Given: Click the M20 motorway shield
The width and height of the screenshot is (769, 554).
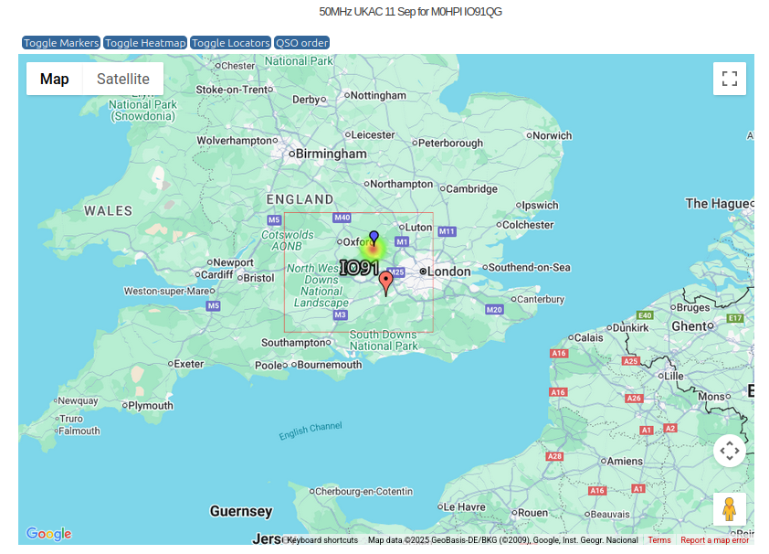Looking at the screenshot, I should coord(494,310).
